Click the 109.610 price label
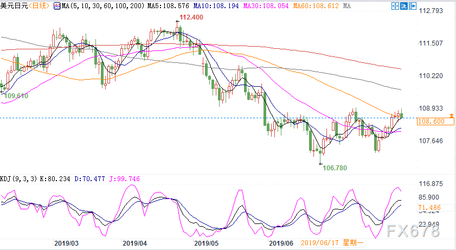456x250 pixels. pyautogui.click(x=16, y=96)
